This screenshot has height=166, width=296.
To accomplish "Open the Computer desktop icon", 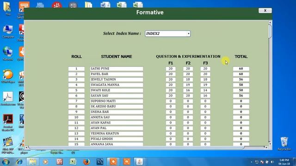I will click(x=8, y=31).
